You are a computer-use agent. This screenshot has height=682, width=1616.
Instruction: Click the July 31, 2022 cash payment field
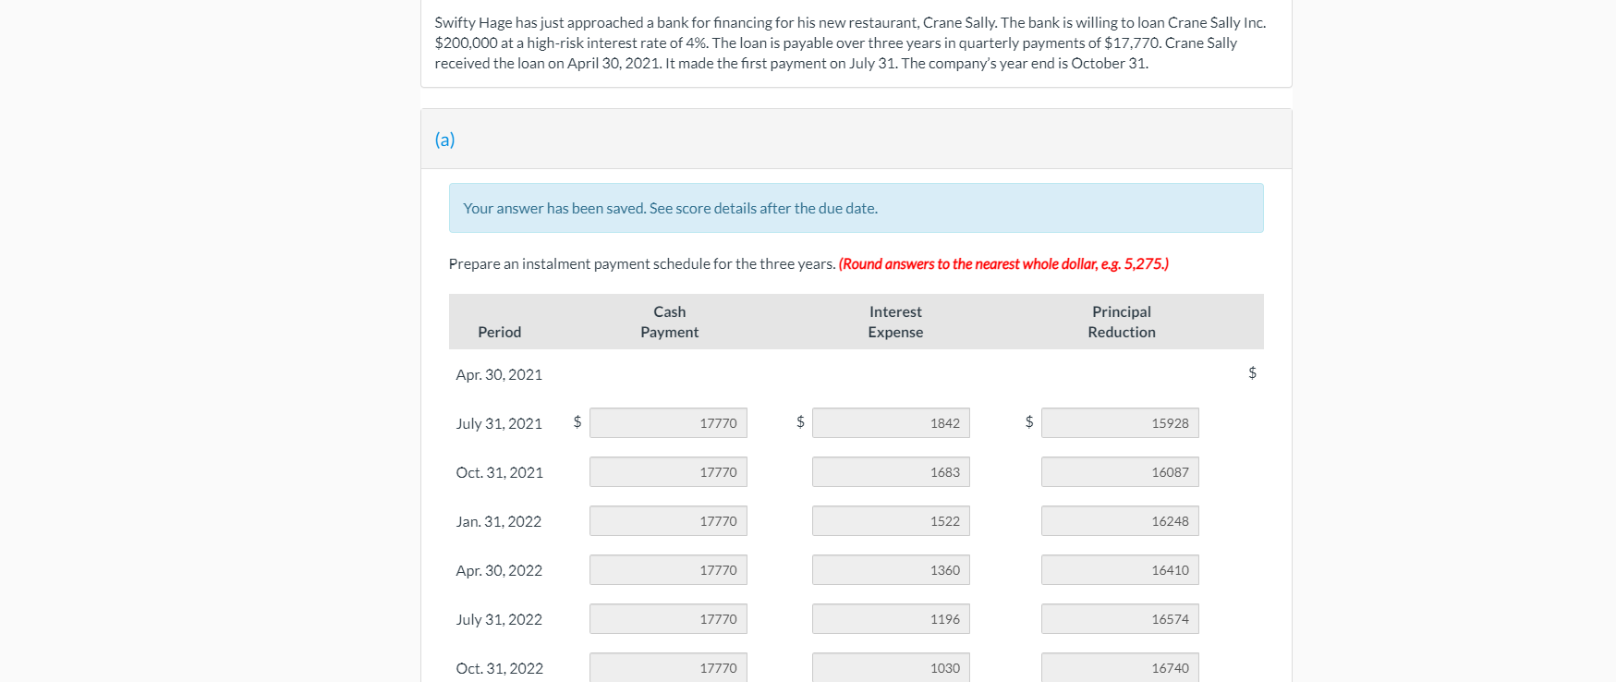point(668,619)
